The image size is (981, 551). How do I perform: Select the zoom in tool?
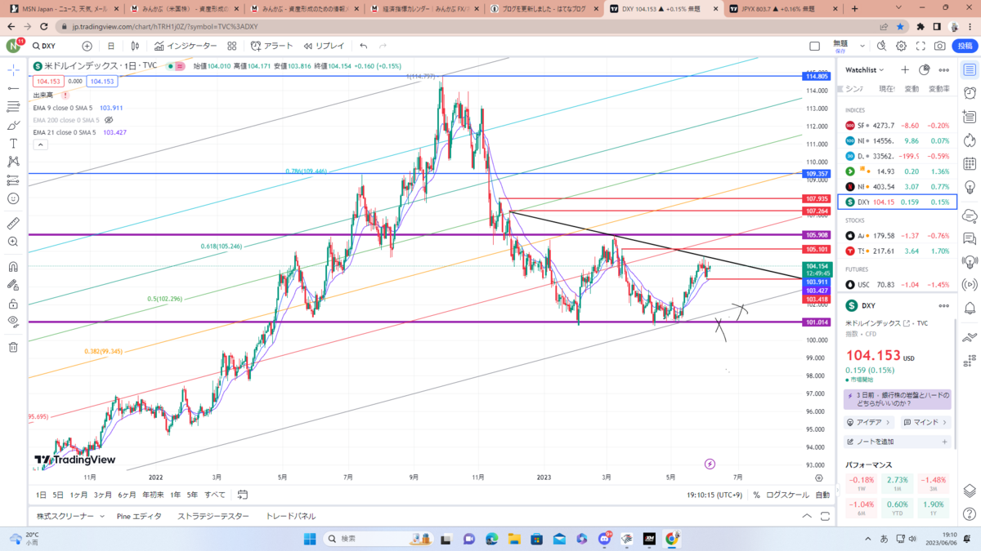click(x=13, y=242)
